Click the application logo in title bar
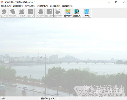Screen dimensions: 127x100 2,2
